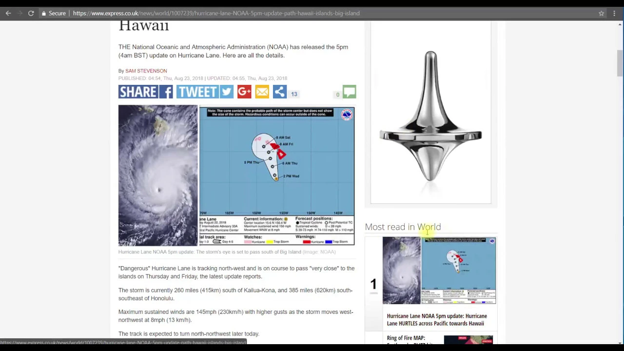This screenshot has width=624, height=351.
Task: Click the line about turning north-northwest
Action: click(189, 334)
